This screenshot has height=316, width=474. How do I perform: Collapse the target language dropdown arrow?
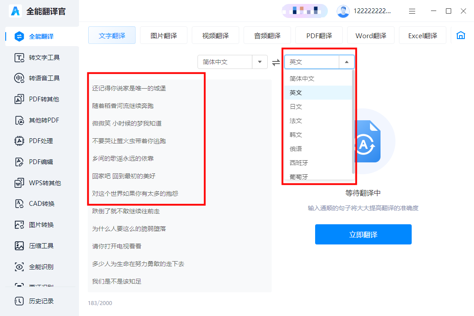pos(347,62)
